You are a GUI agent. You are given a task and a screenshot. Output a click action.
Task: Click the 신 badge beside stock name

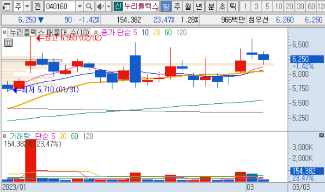[118, 6]
